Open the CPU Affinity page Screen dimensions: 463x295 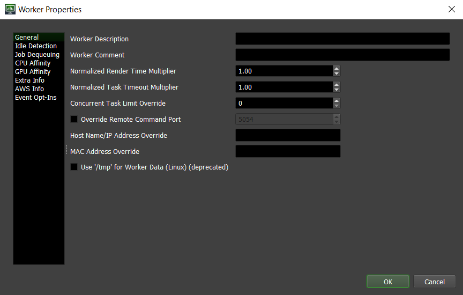(x=39, y=63)
